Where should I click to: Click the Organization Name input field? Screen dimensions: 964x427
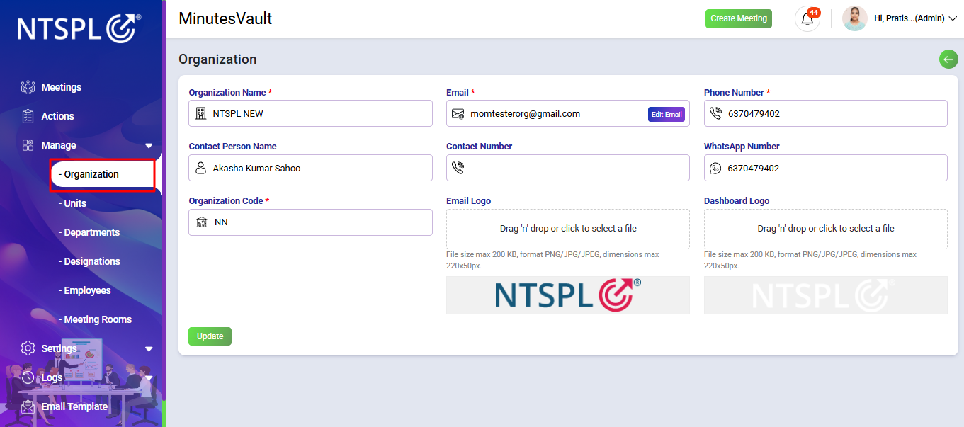(310, 113)
